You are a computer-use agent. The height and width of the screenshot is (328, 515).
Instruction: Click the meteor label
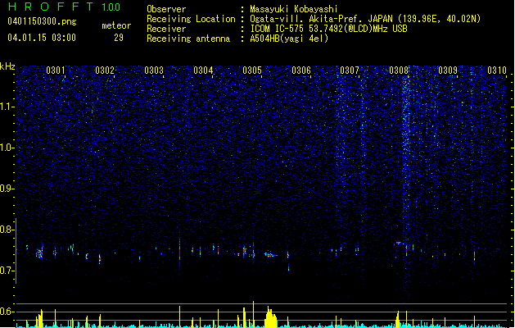116,25
